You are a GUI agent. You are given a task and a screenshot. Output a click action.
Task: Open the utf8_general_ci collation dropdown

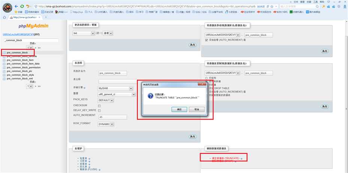[117, 95]
